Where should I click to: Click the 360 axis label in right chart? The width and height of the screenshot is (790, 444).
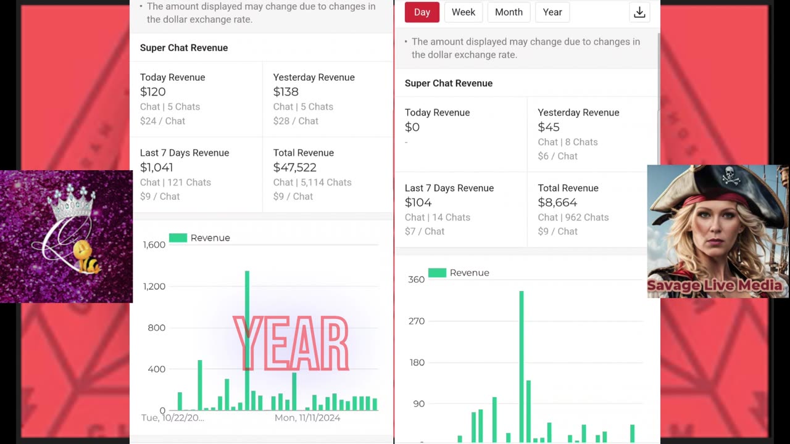pos(417,280)
